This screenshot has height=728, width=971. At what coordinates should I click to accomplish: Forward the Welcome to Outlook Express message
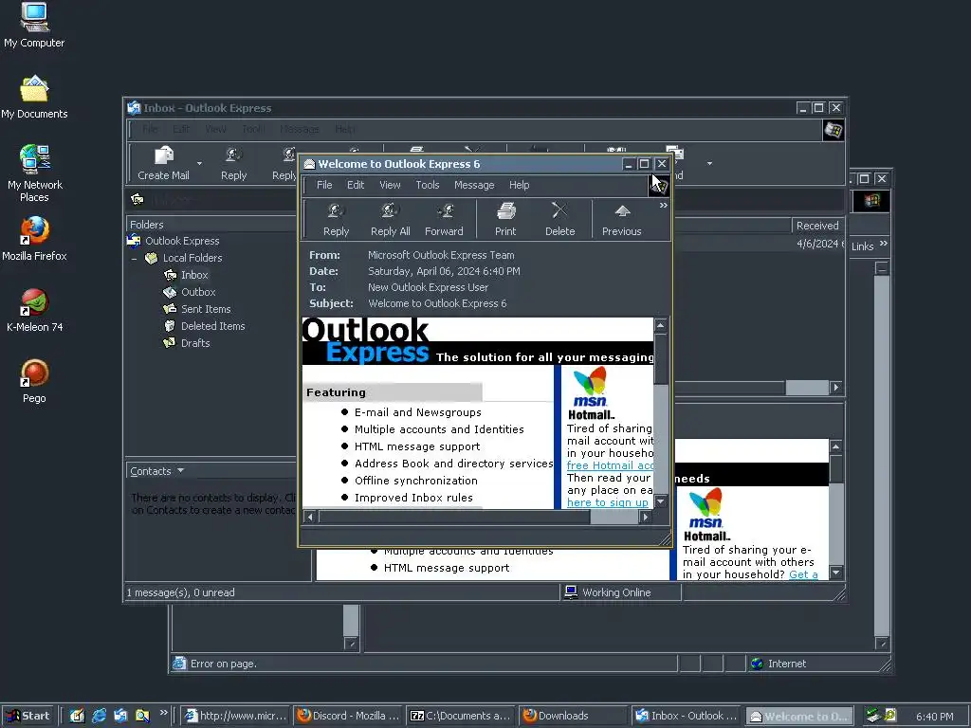click(x=444, y=219)
